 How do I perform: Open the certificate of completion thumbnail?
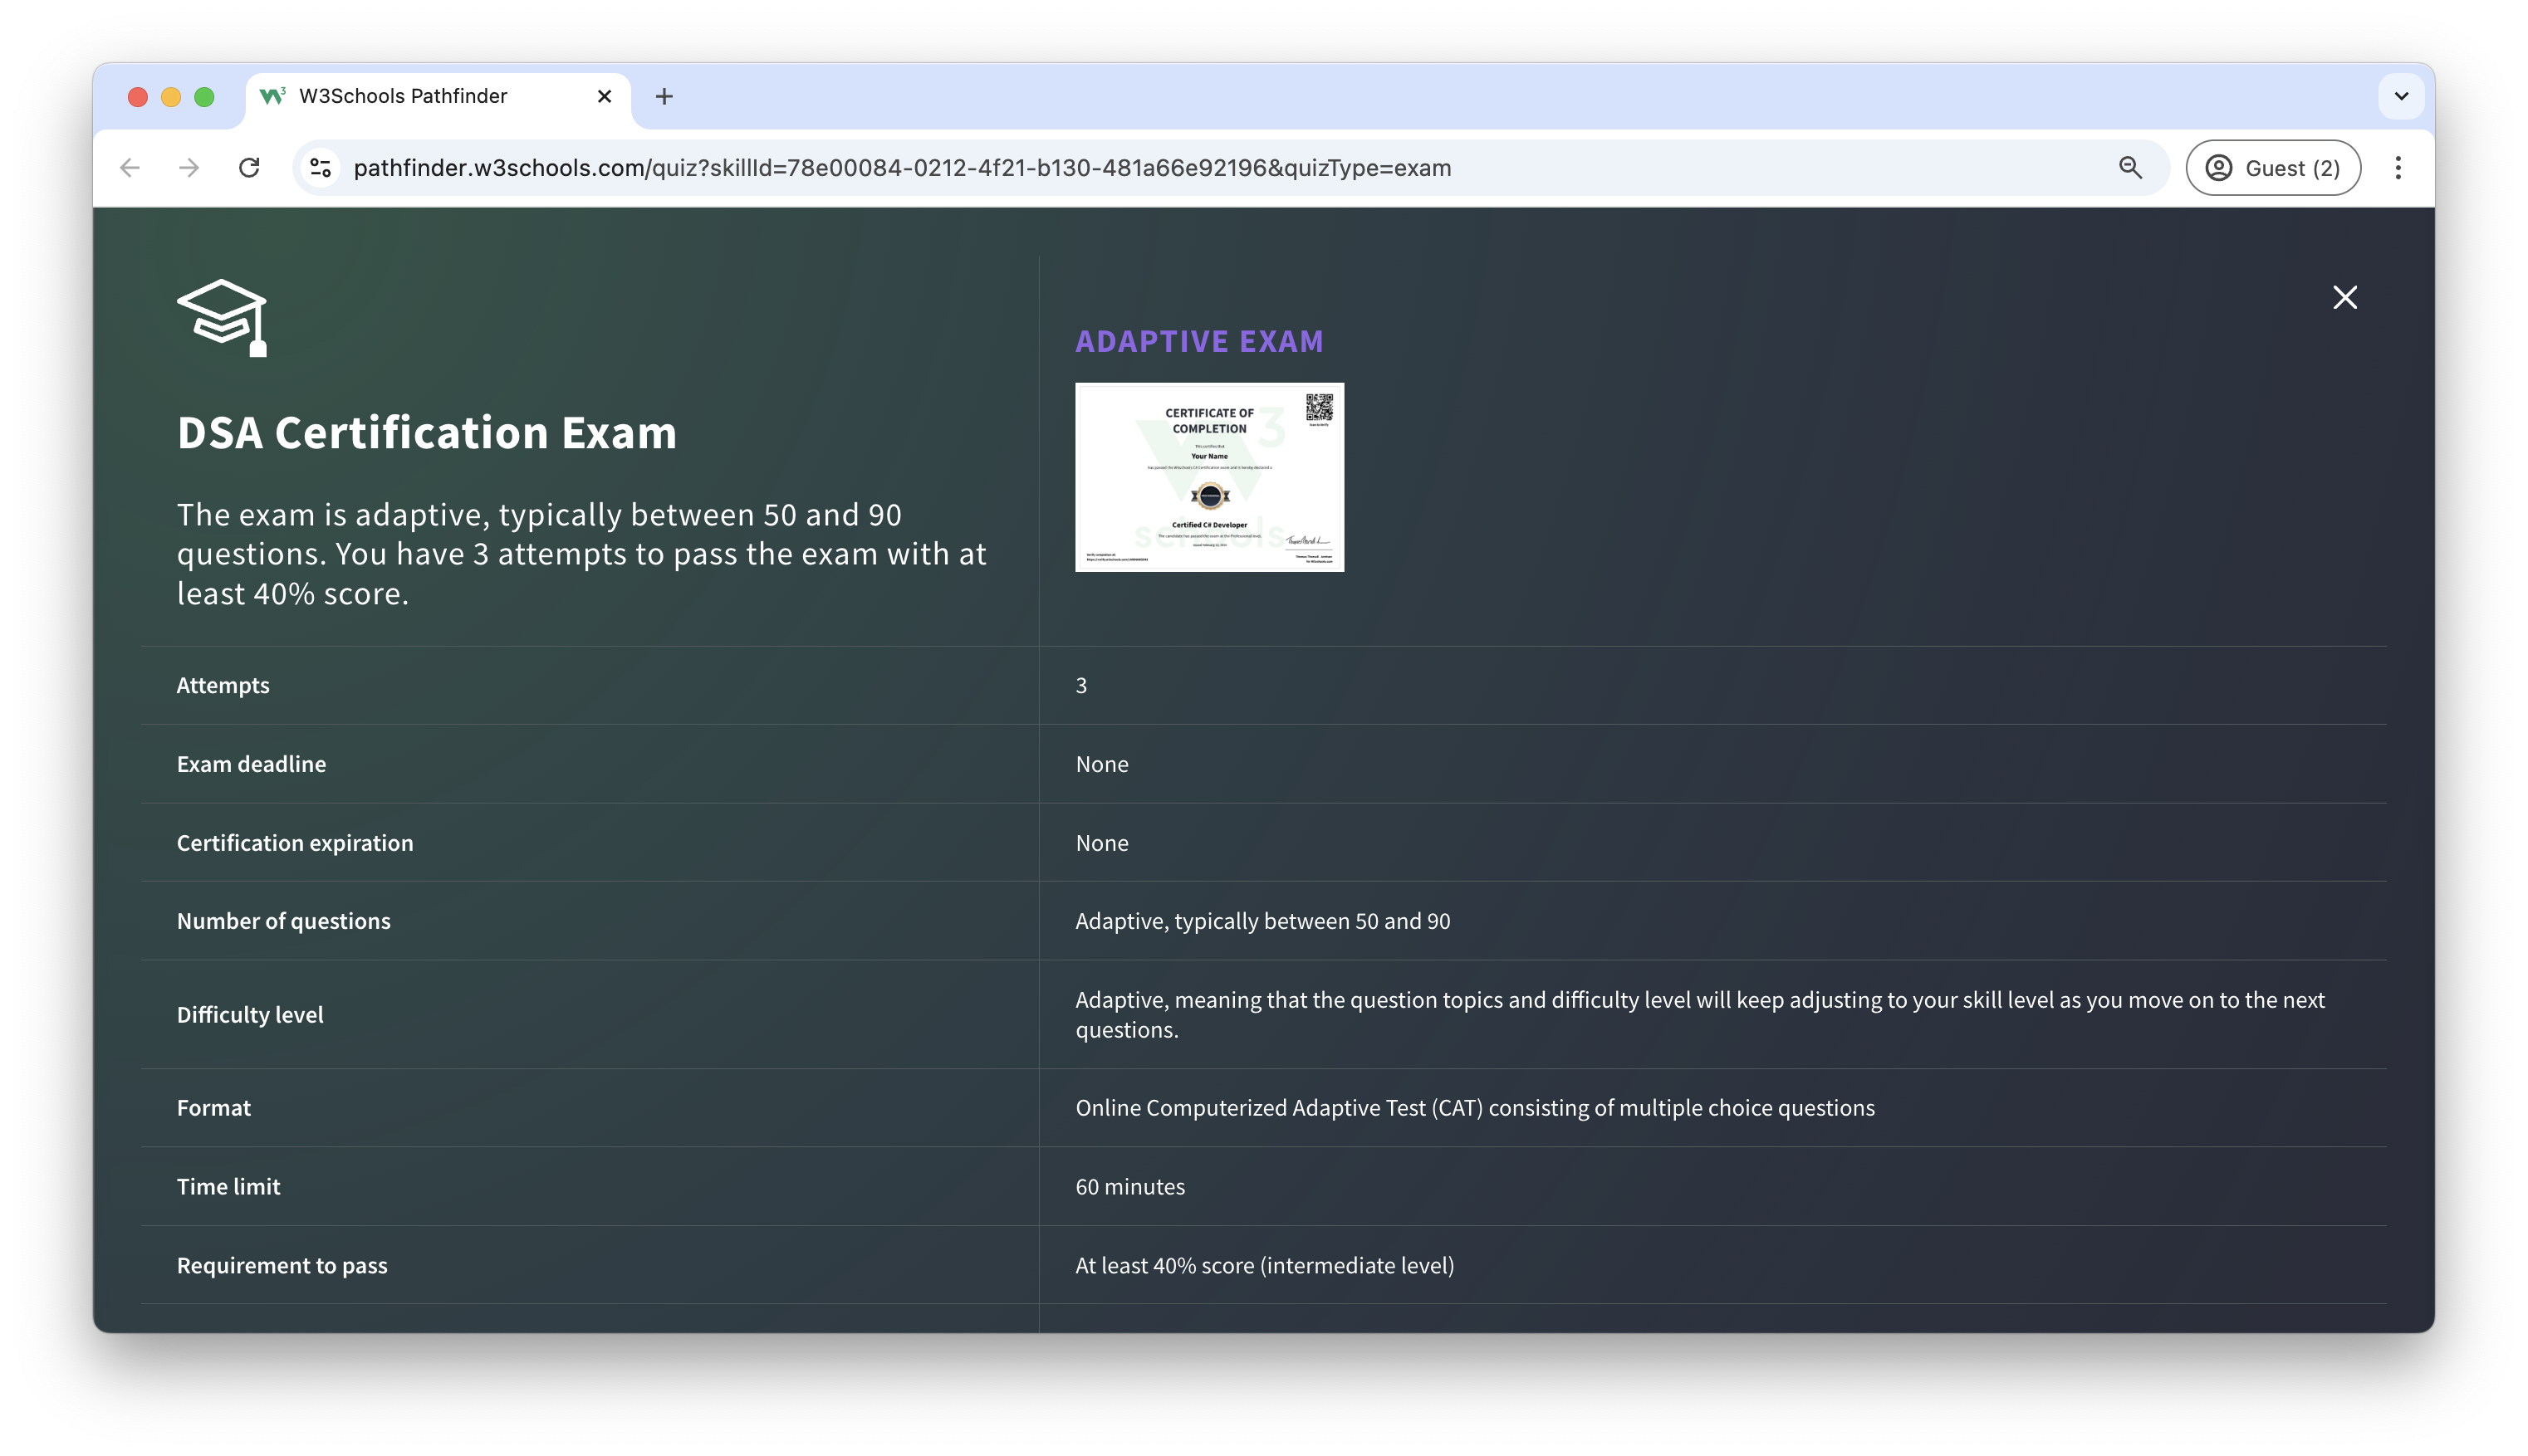click(1208, 477)
